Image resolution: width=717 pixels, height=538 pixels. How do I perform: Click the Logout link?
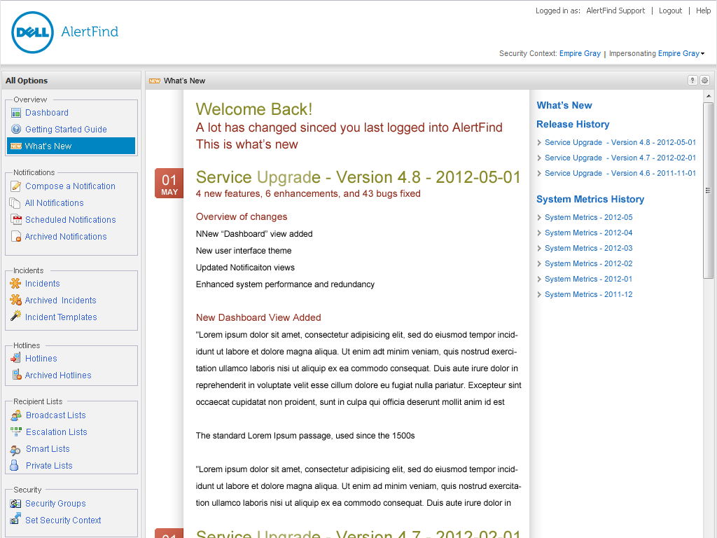click(670, 11)
